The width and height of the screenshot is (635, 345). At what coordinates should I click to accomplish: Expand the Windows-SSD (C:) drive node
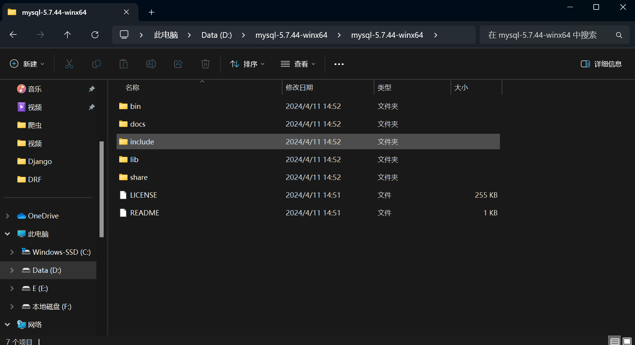pyautogui.click(x=12, y=252)
